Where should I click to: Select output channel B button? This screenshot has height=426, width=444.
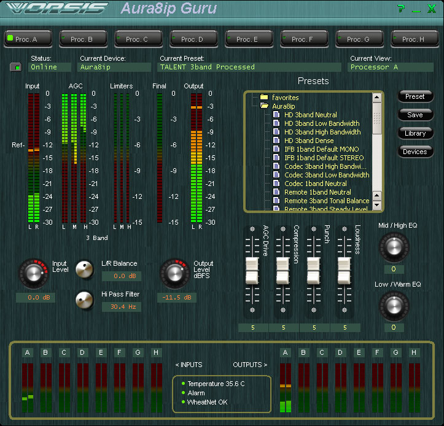(303, 352)
